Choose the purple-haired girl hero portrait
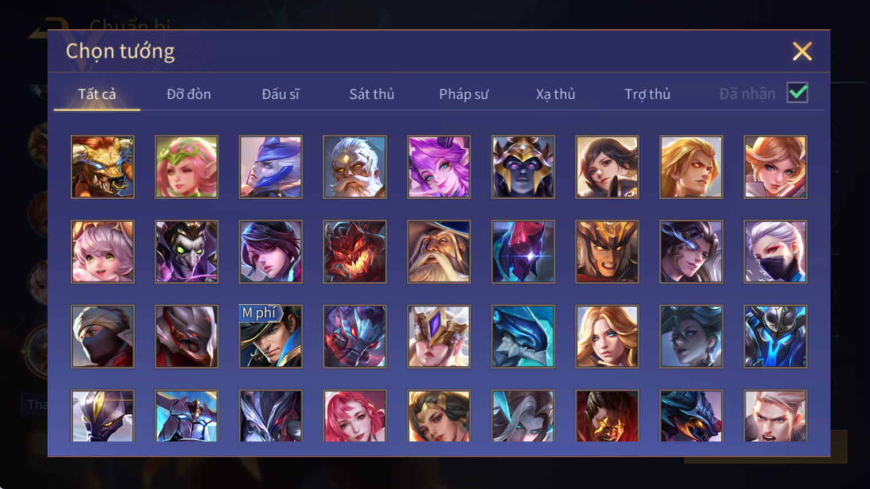The width and height of the screenshot is (870, 489). click(x=439, y=167)
